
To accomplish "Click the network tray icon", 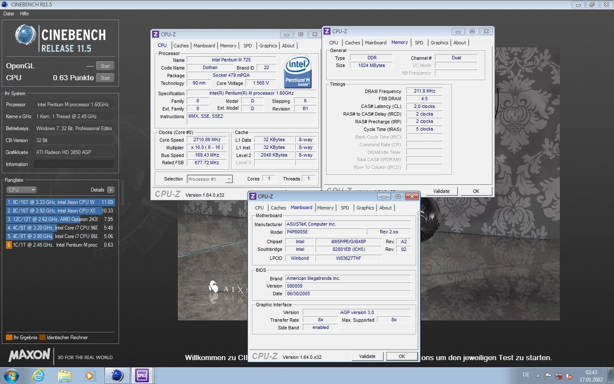I will point(558,376).
